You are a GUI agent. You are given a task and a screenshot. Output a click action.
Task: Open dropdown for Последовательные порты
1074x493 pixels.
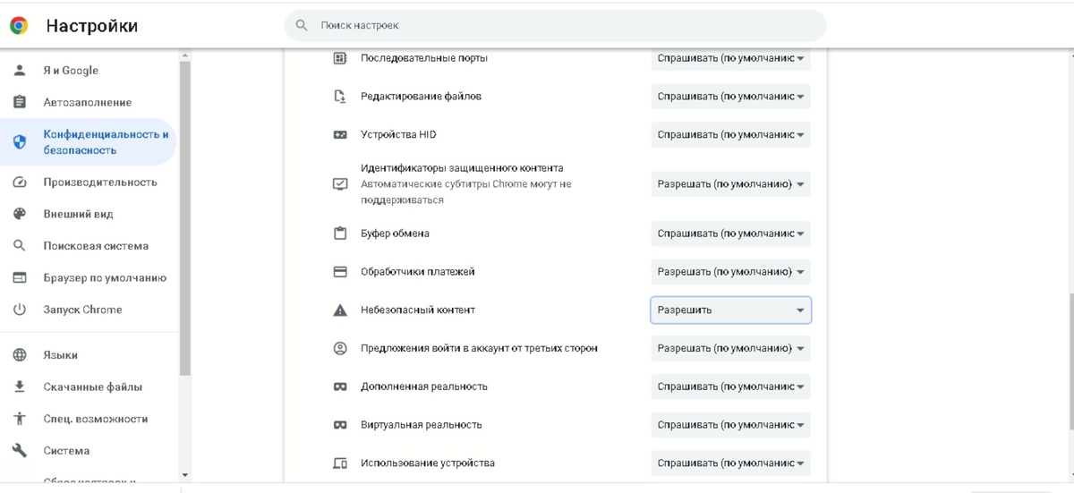tap(730, 58)
